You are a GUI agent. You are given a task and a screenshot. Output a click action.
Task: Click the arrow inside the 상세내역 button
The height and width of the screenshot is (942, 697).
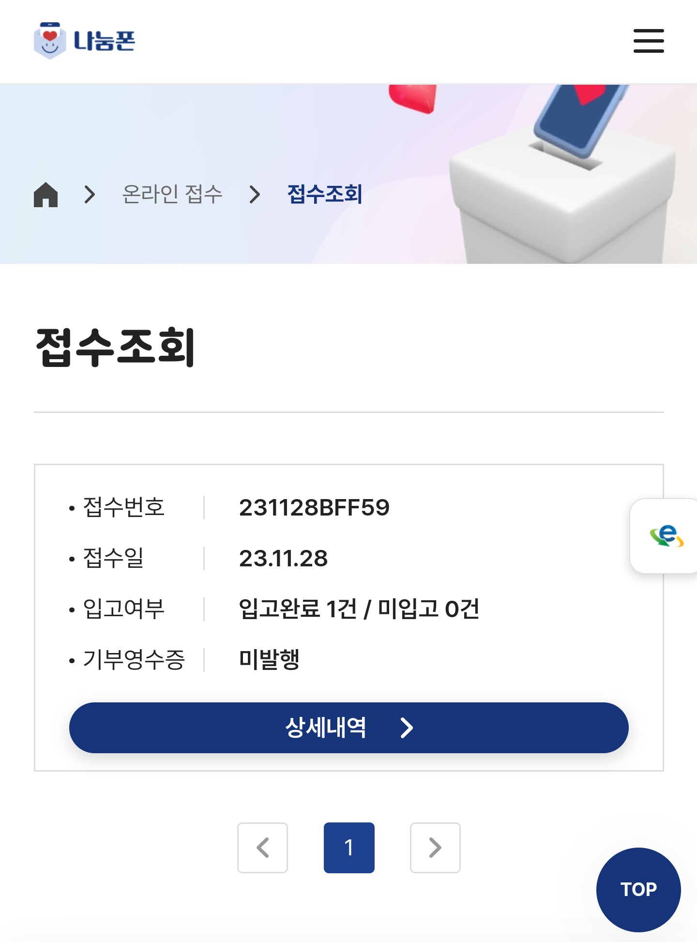coord(407,728)
